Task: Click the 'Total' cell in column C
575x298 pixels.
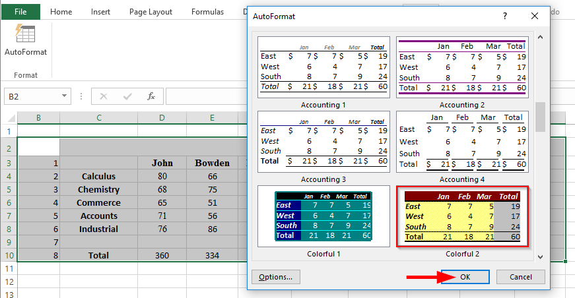Action: (98, 255)
